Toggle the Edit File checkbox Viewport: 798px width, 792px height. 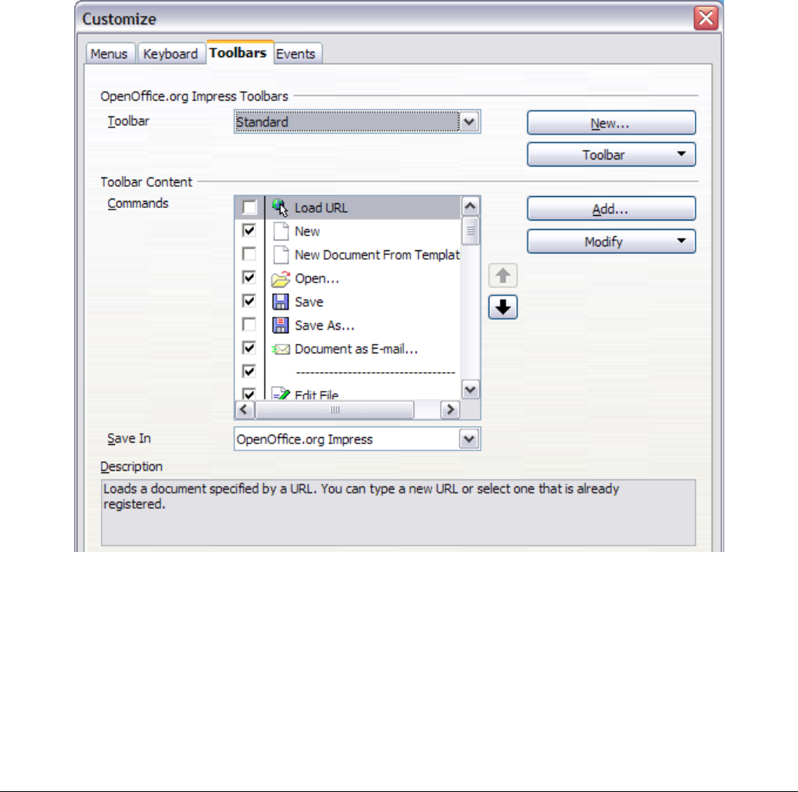[249, 393]
